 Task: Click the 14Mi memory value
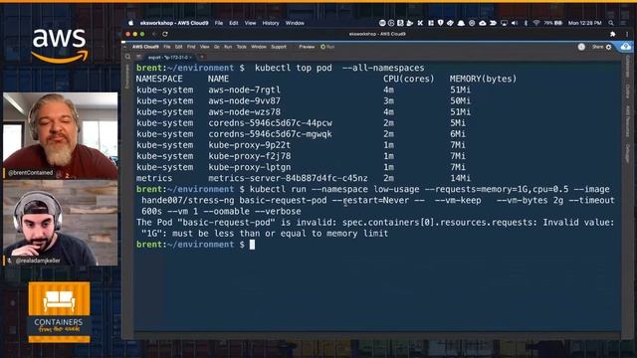pos(460,178)
